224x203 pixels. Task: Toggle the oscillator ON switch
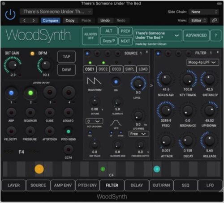(x=116, y=82)
